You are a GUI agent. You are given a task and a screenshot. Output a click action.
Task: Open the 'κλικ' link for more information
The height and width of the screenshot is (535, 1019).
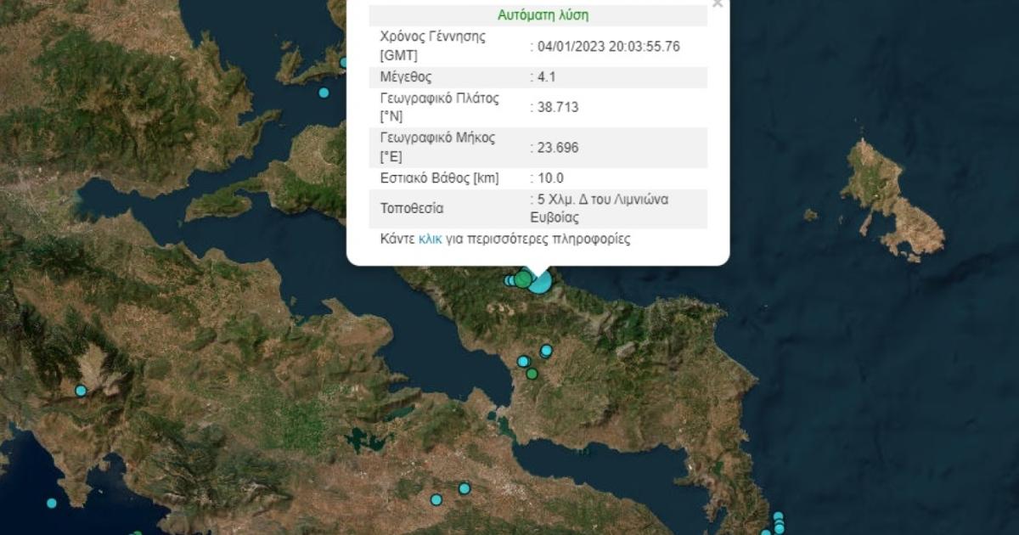(x=431, y=239)
